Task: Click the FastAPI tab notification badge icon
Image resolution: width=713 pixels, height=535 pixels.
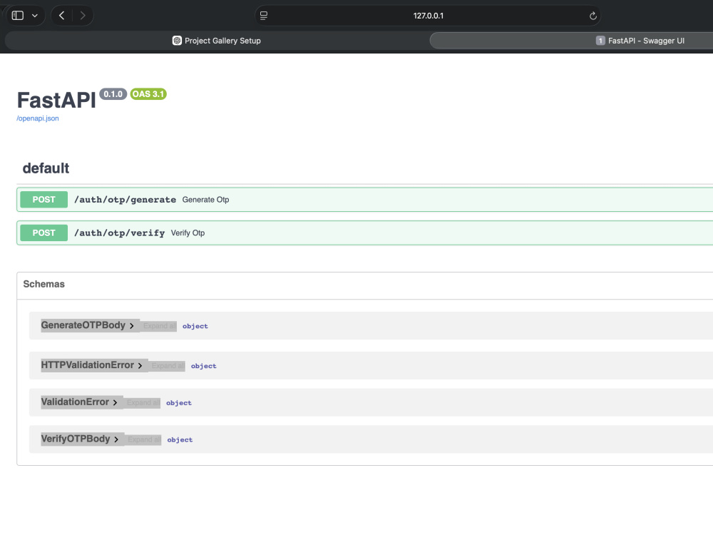Action: (600, 41)
